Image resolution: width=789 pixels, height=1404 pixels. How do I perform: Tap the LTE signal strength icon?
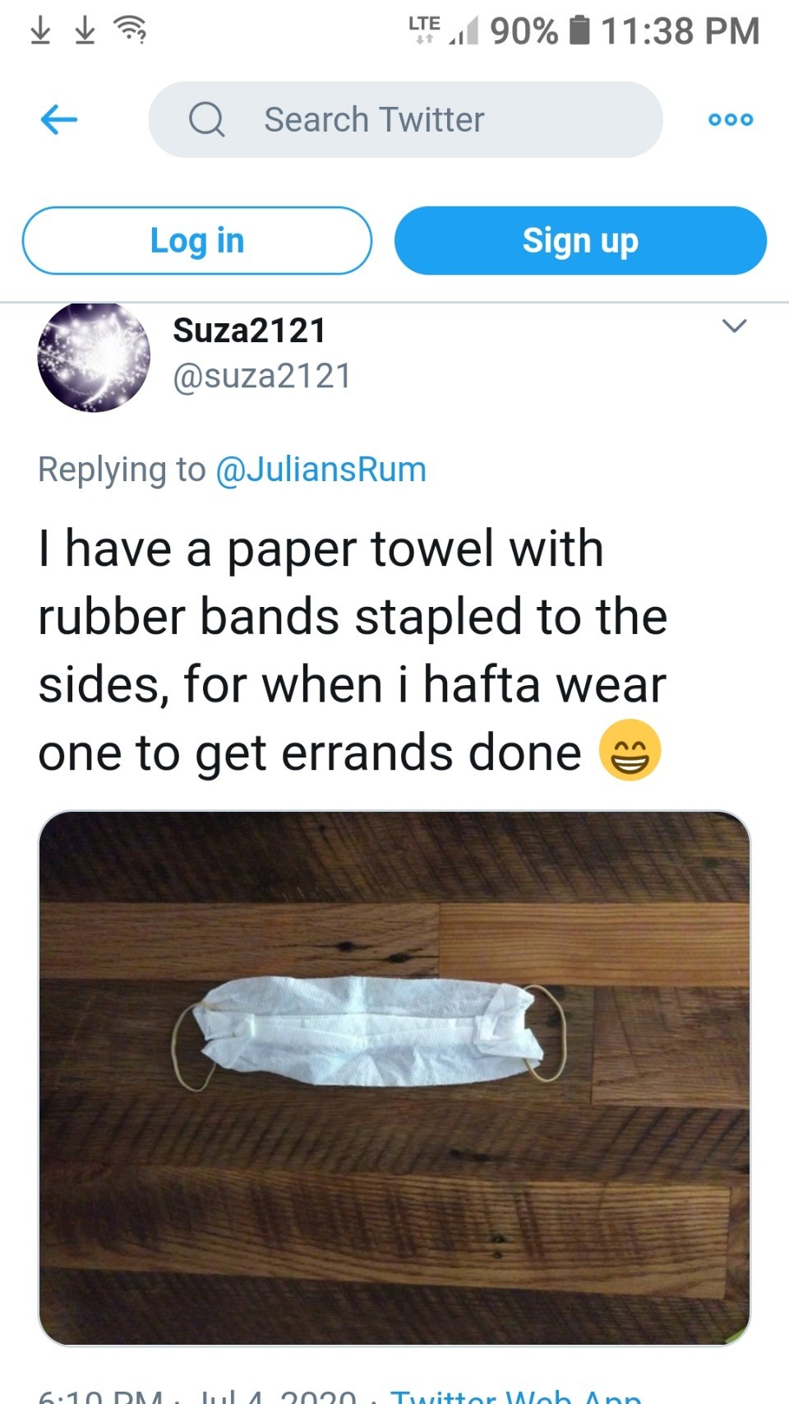tap(444, 30)
